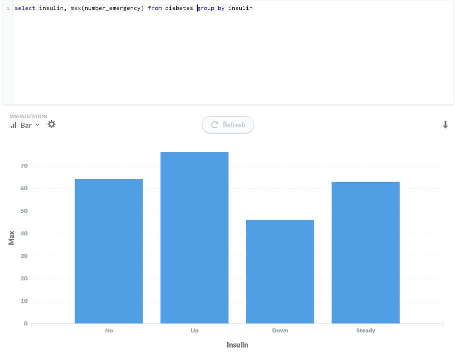Click the 'Up' insulin bar
Image resolution: width=465 pixels, height=355 pixels.
click(x=194, y=238)
